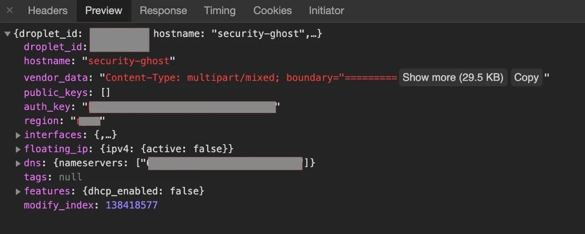Click Show more (29.5 KB) button
Image resolution: width=585 pixels, height=234 pixels.
coord(452,78)
